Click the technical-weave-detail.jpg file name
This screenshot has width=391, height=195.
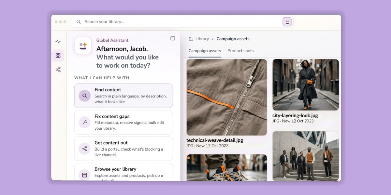coord(215,140)
